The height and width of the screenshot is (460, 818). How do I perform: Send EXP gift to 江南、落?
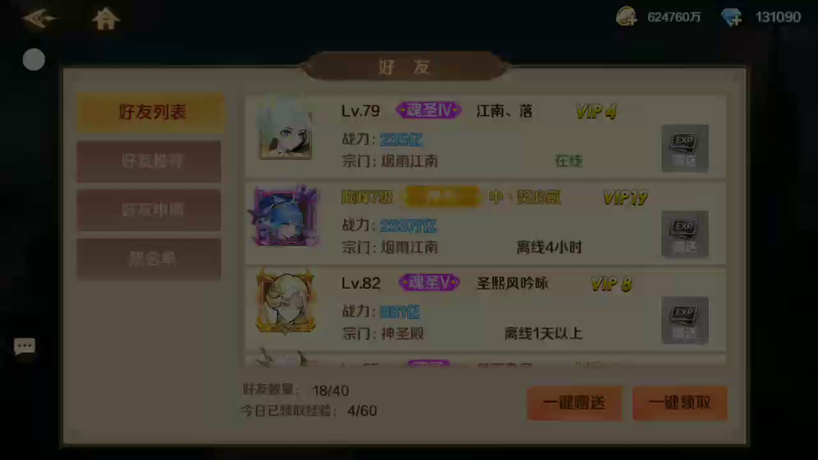684,148
